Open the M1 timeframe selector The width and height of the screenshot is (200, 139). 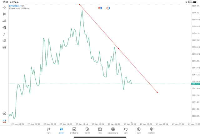point(4,48)
